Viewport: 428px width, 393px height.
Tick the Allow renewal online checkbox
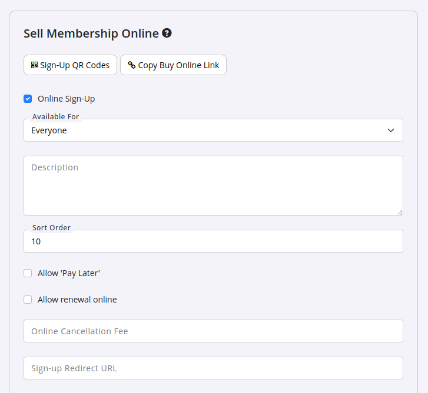tap(28, 300)
